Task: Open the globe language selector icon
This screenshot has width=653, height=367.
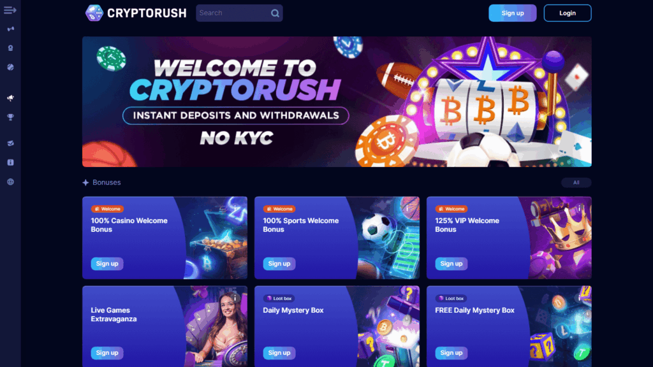Action: (x=10, y=182)
